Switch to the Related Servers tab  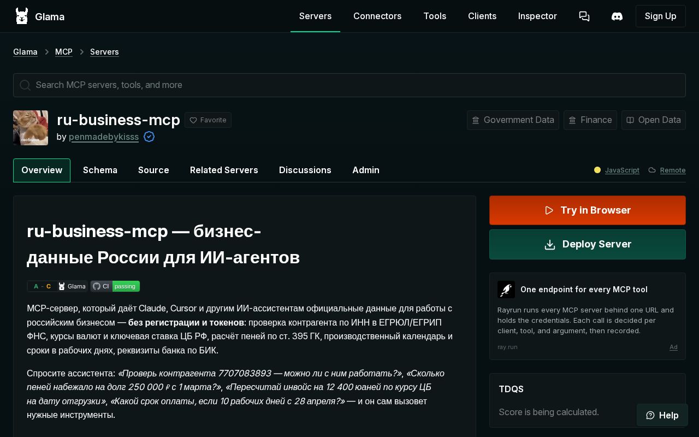click(x=224, y=170)
